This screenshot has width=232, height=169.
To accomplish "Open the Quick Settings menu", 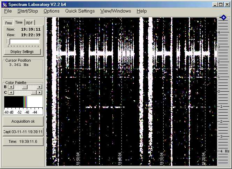I will (80, 11).
